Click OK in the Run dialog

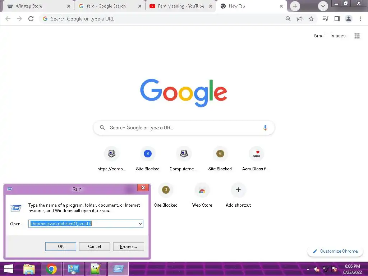coord(60,247)
